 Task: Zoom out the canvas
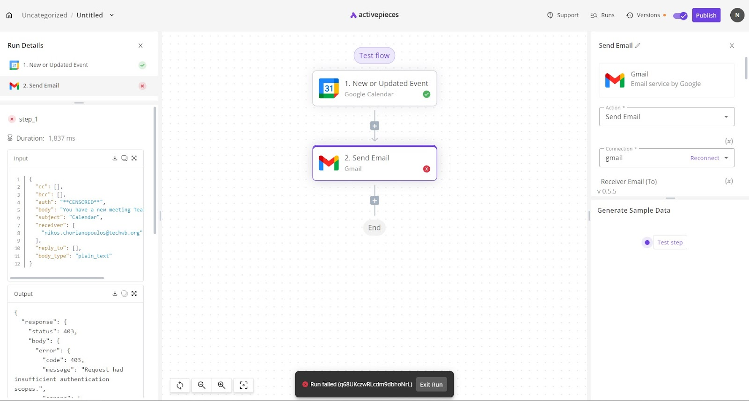(202, 385)
